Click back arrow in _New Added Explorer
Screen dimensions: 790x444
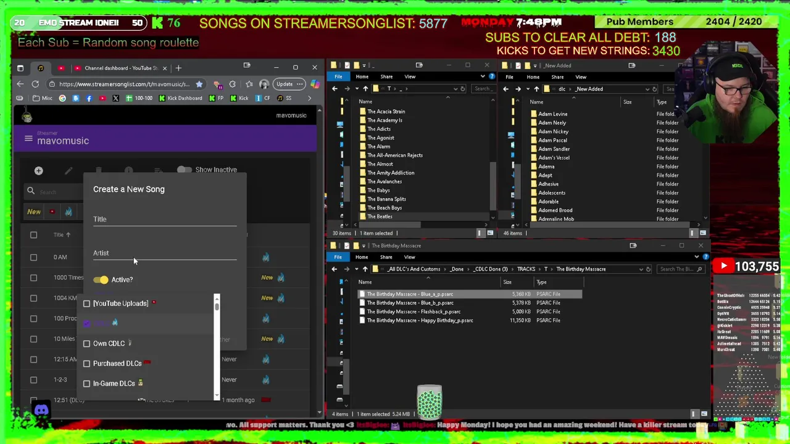[x=505, y=89]
